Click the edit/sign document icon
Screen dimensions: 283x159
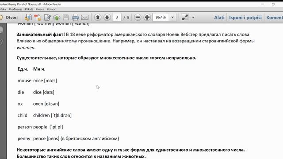(x=47, y=18)
